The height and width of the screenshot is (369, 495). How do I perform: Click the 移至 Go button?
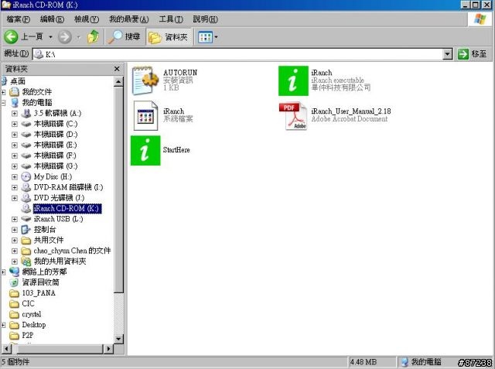click(473, 54)
